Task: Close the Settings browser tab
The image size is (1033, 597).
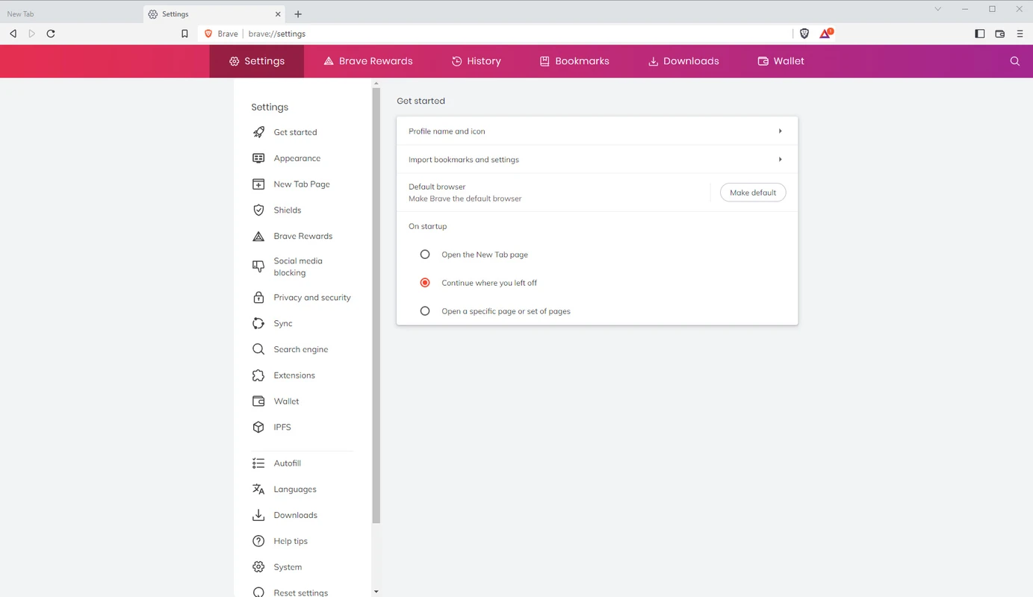Action: point(279,14)
